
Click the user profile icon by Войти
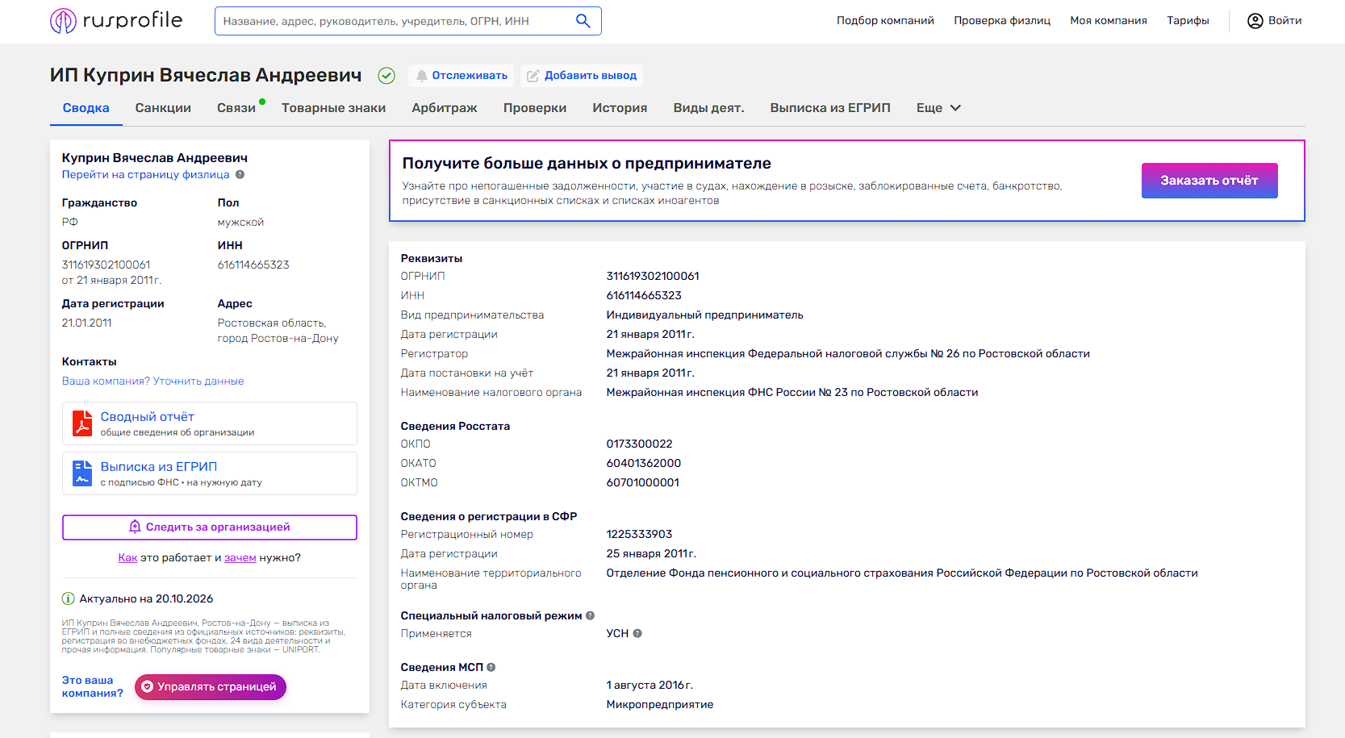coord(1255,21)
